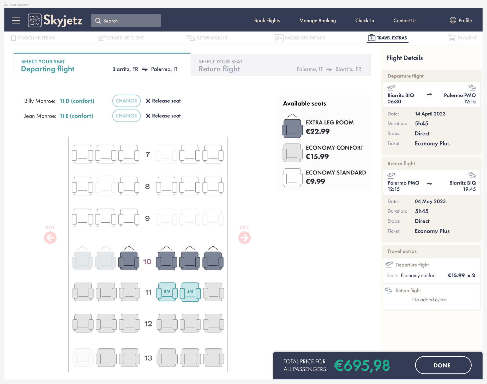Click the Passenger Details ID card icon

279,38
